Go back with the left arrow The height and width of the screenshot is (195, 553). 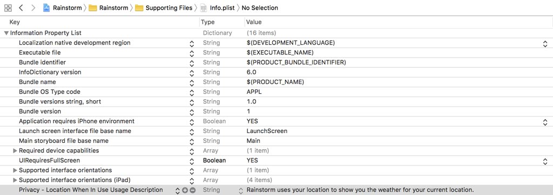coord(21,8)
